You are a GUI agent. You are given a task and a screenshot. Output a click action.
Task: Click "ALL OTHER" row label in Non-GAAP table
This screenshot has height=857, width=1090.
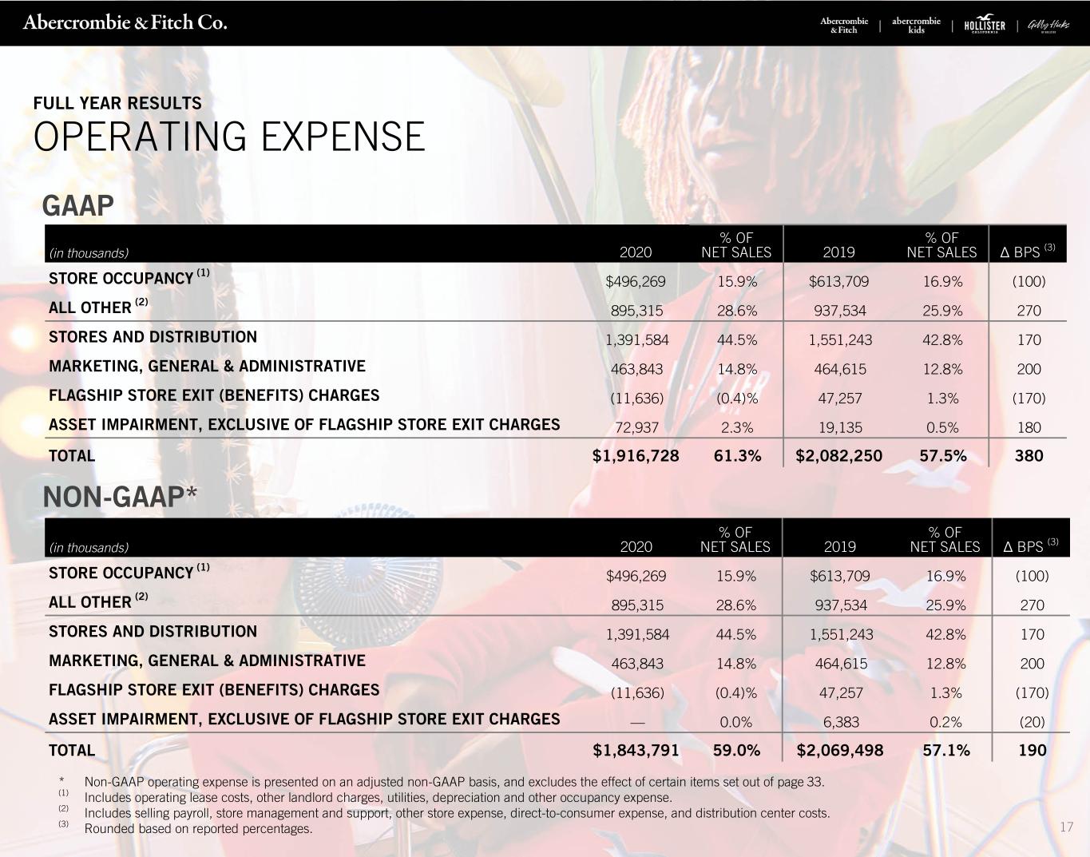[99, 601]
